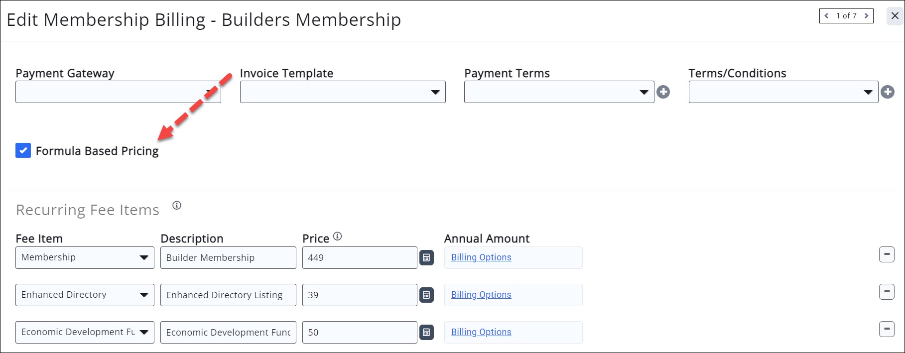Show info tooltip for Recurring Fee Items
Image resolution: width=905 pixels, height=353 pixels.
pos(177,205)
